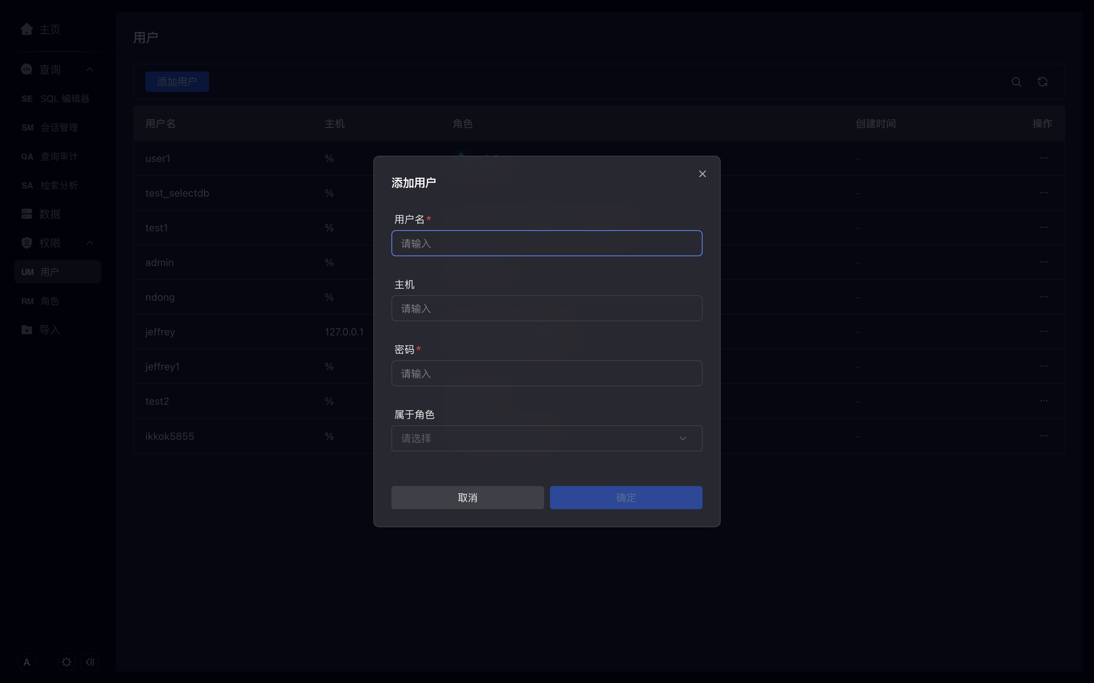Open 检索分析 menu item

pos(58,185)
